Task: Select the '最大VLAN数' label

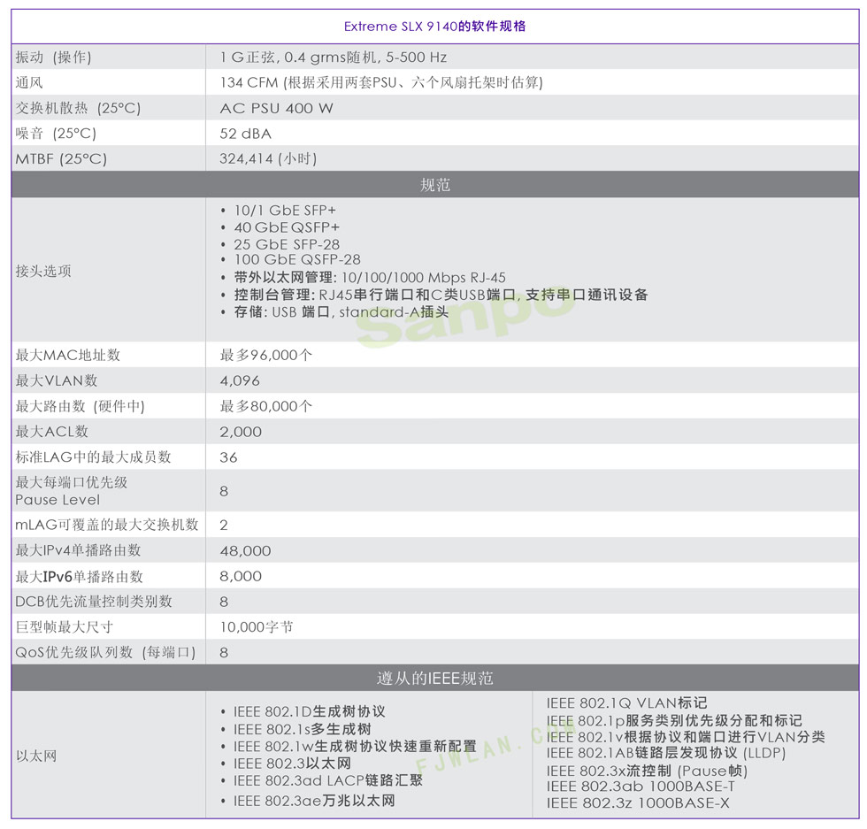Action: coord(57,380)
